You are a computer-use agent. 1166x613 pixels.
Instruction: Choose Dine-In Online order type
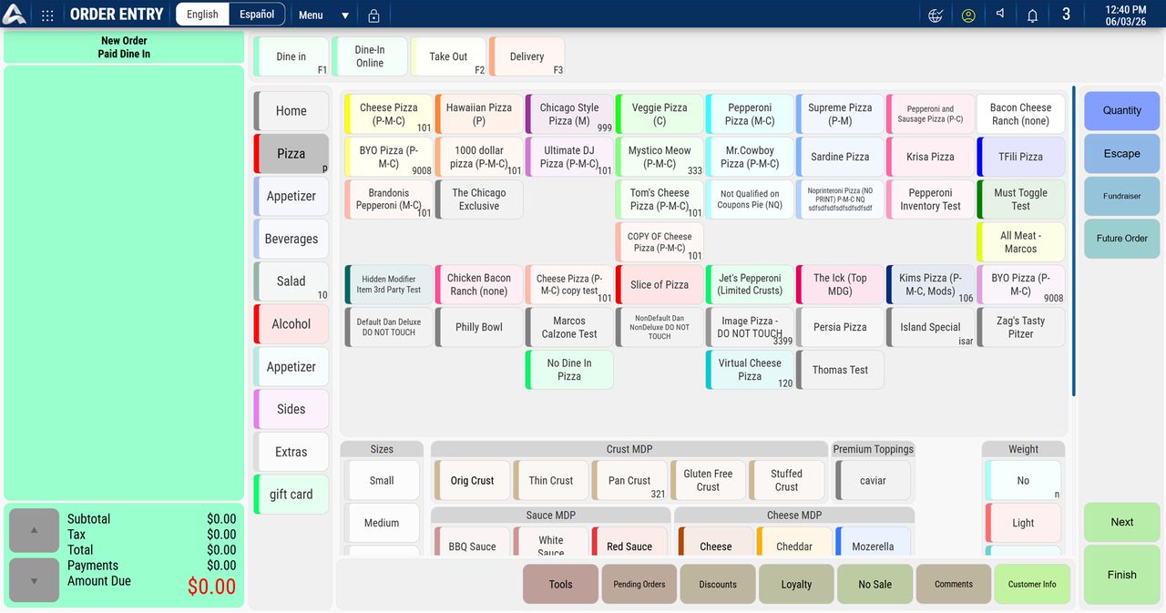(369, 56)
